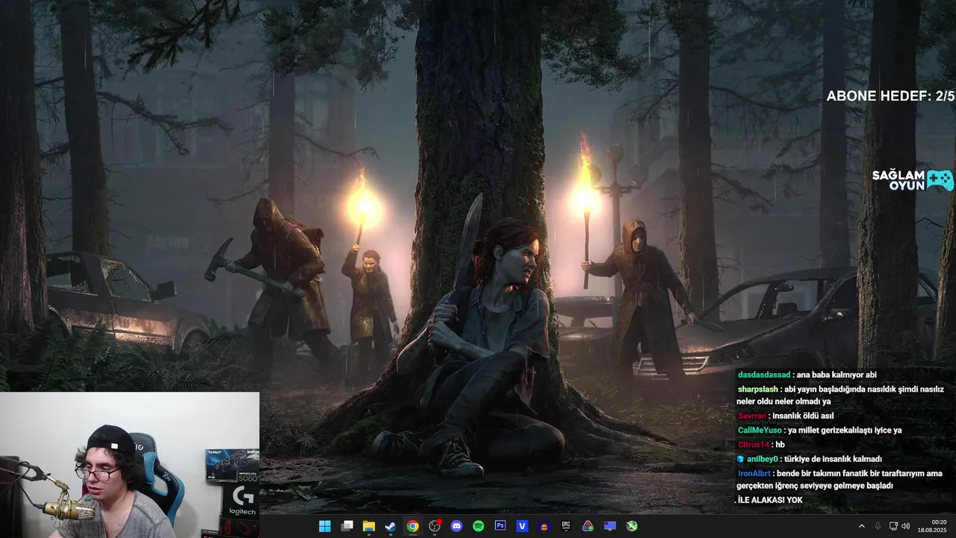Open Steam from the taskbar
Viewport: 956px width, 538px height.
[391, 526]
